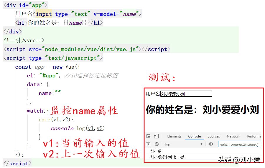
Task: Click the closing </div> code line
Action: click(x=12, y=31)
